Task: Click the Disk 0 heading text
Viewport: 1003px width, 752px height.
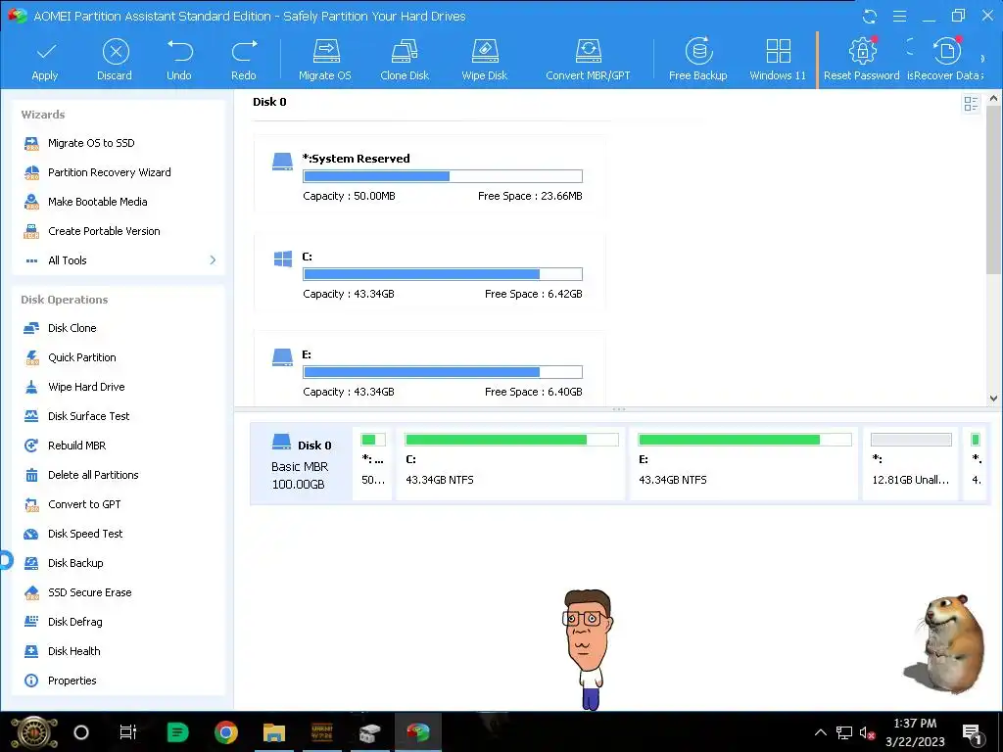Action: click(269, 102)
